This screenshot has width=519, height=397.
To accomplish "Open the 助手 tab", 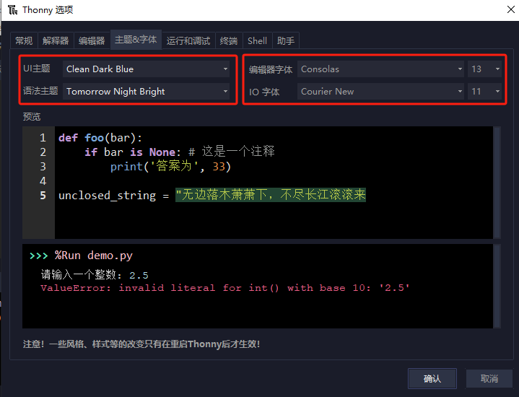I will pos(286,40).
